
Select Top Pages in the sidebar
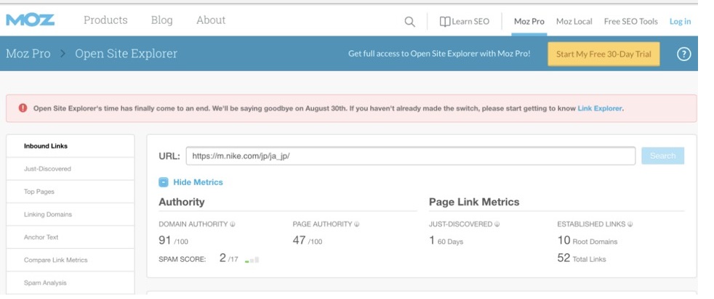(x=71, y=192)
